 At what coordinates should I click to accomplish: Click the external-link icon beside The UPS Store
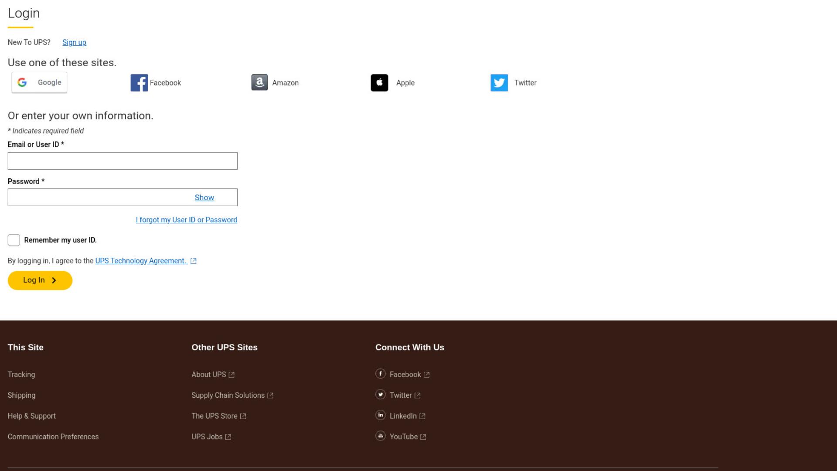pyautogui.click(x=243, y=416)
